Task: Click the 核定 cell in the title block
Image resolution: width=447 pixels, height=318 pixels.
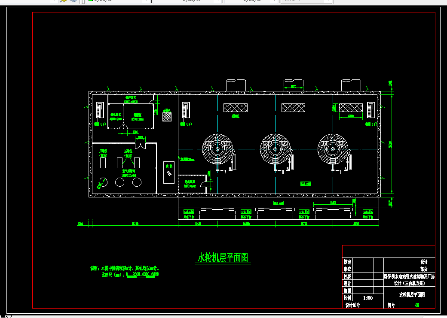Action: [x=348, y=262]
